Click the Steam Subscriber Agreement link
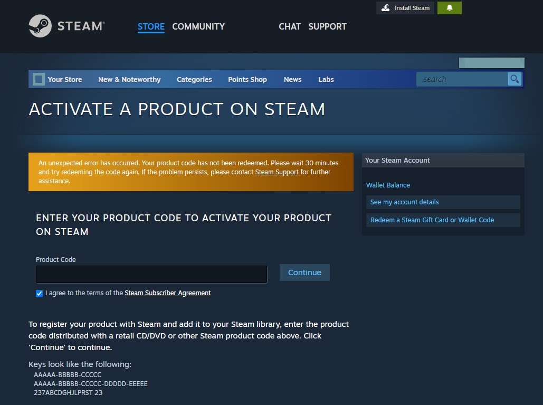This screenshot has width=543, height=405. [x=167, y=293]
